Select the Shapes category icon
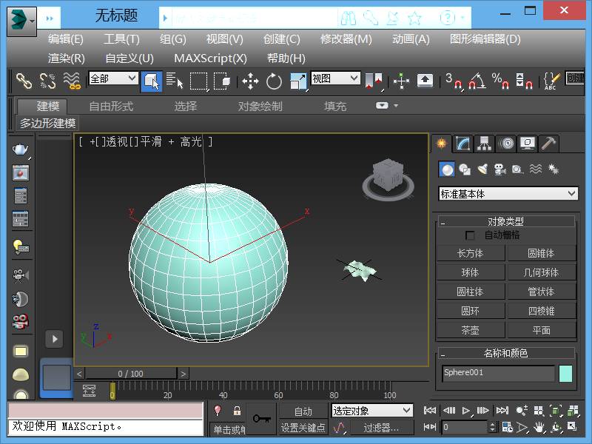The image size is (592, 444). [x=465, y=169]
